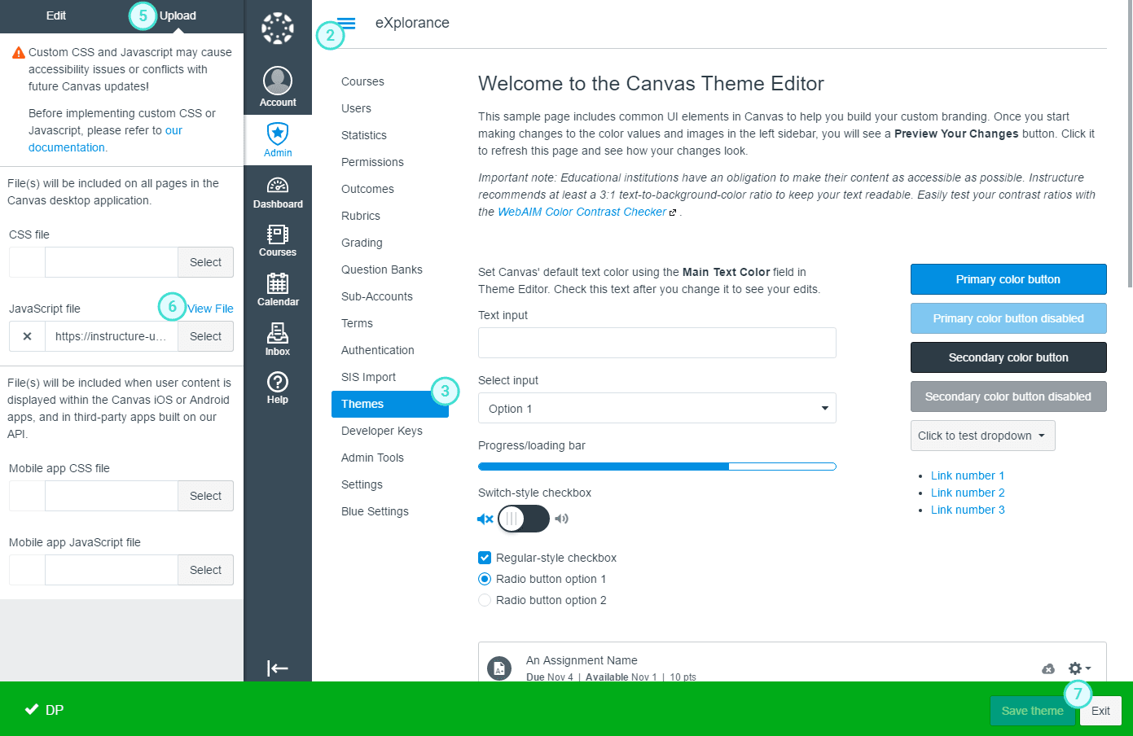
Task: Switch to the Edit tab
Action: (56, 15)
